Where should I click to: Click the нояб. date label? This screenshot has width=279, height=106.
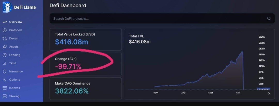(x=156, y=93)
